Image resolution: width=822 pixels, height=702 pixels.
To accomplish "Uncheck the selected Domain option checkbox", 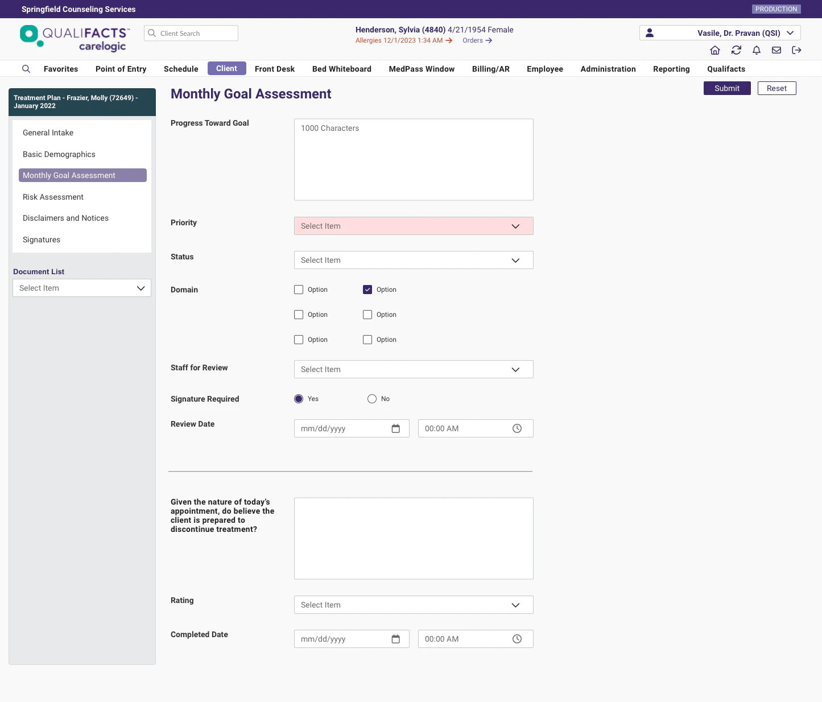I will (x=367, y=290).
